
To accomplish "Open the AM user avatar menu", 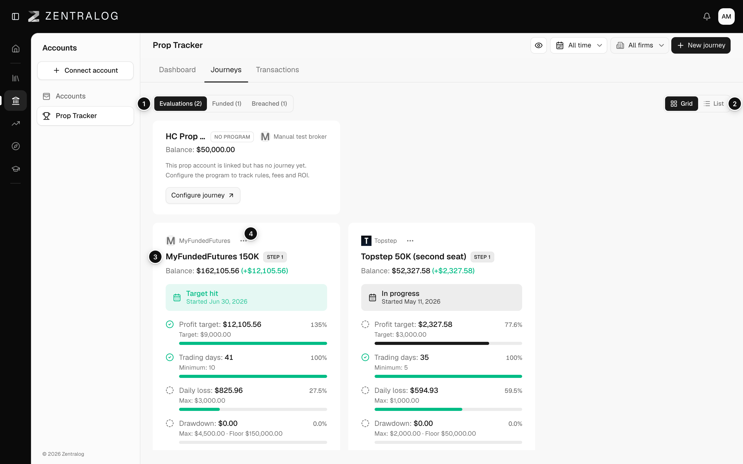I will point(726,16).
